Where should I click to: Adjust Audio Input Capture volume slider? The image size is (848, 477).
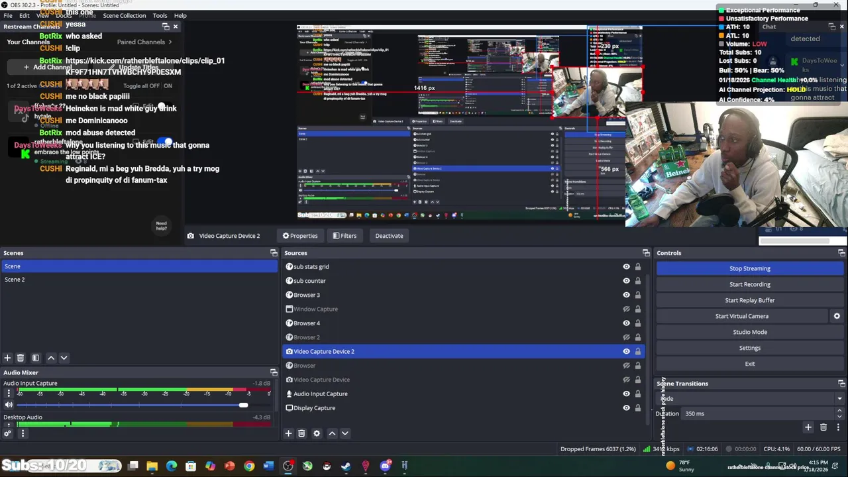click(243, 405)
